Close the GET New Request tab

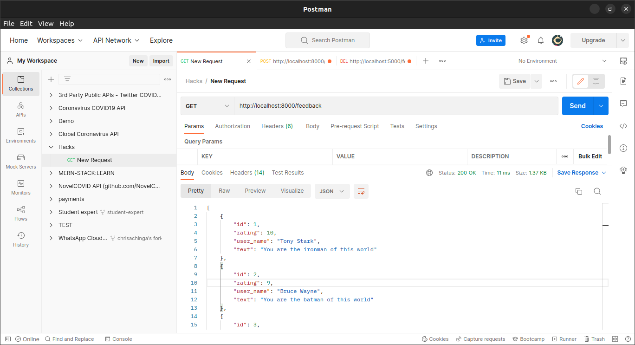point(249,61)
